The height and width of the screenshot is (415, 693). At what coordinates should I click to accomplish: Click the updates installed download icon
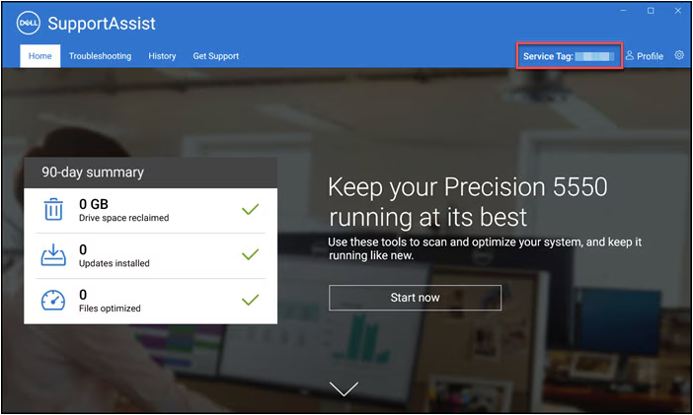click(x=53, y=254)
